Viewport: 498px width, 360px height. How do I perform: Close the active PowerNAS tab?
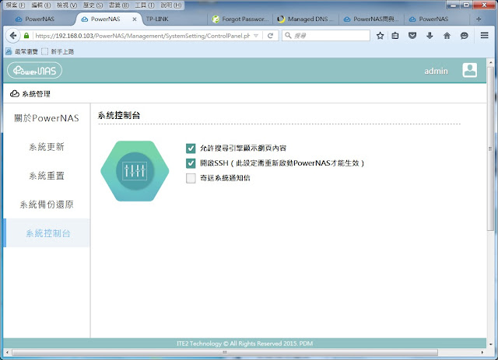(x=135, y=19)
